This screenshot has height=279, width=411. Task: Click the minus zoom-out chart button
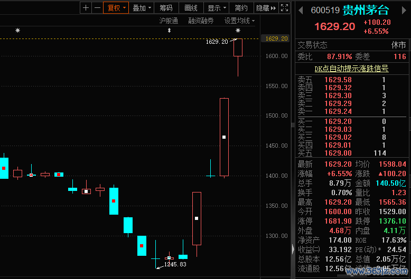coord(97,8)
